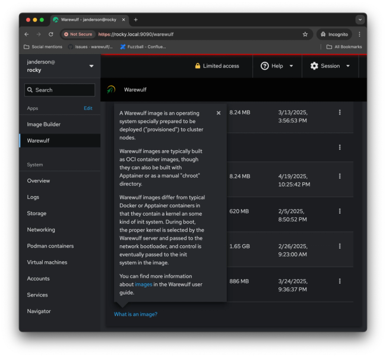Expand the Help dropdown
Image resolution: width=386 pixels, height=357 pixels.
(277, 66)
